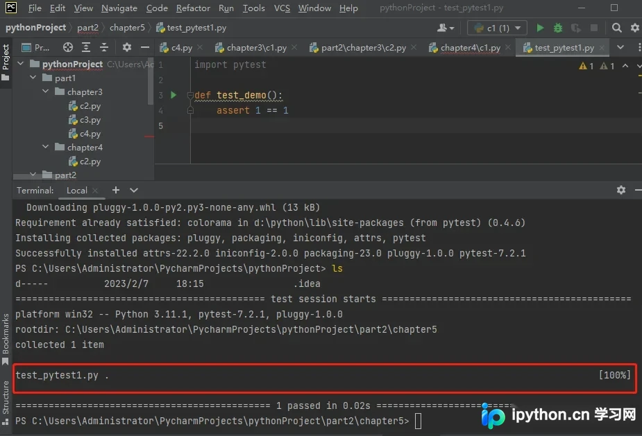Collapse the part1 folder
The height and width of the screenshot is (436, 642).
pos(33,78)
